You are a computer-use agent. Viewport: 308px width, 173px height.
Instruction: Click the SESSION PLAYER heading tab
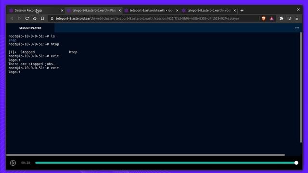(x=30, y=28)
